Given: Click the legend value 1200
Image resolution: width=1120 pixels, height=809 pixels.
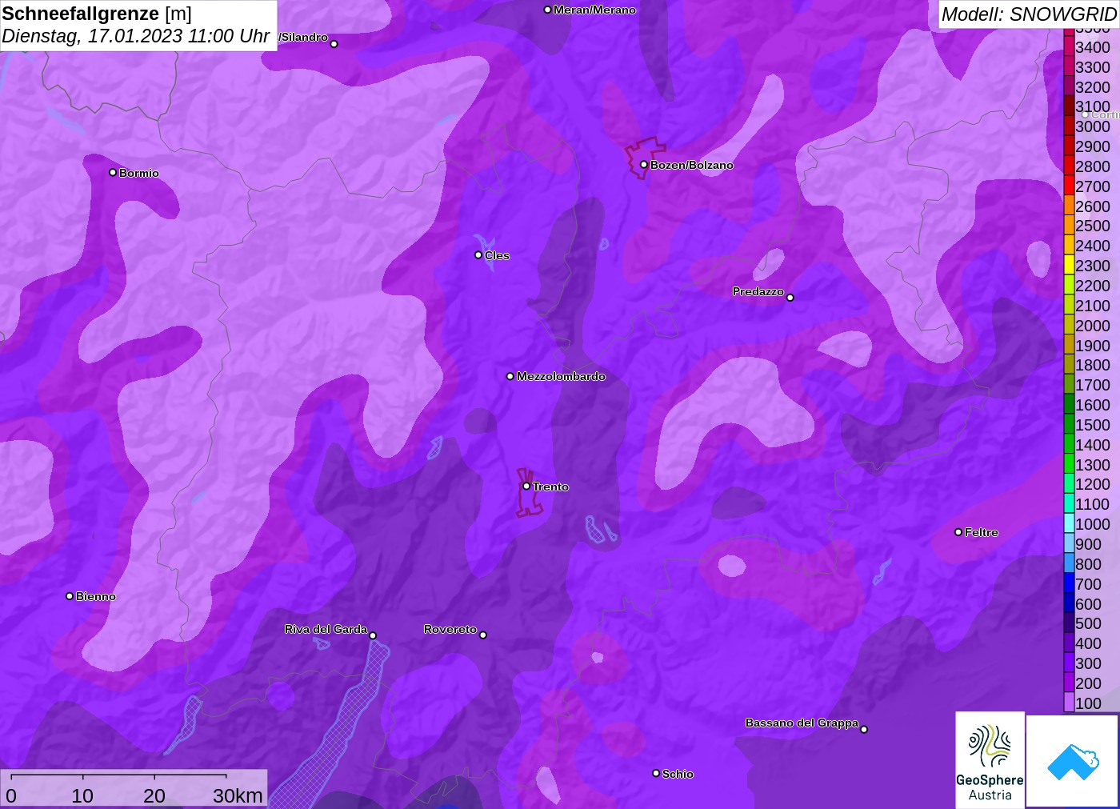Looking at the screenshot, I should click(1093, 483).
